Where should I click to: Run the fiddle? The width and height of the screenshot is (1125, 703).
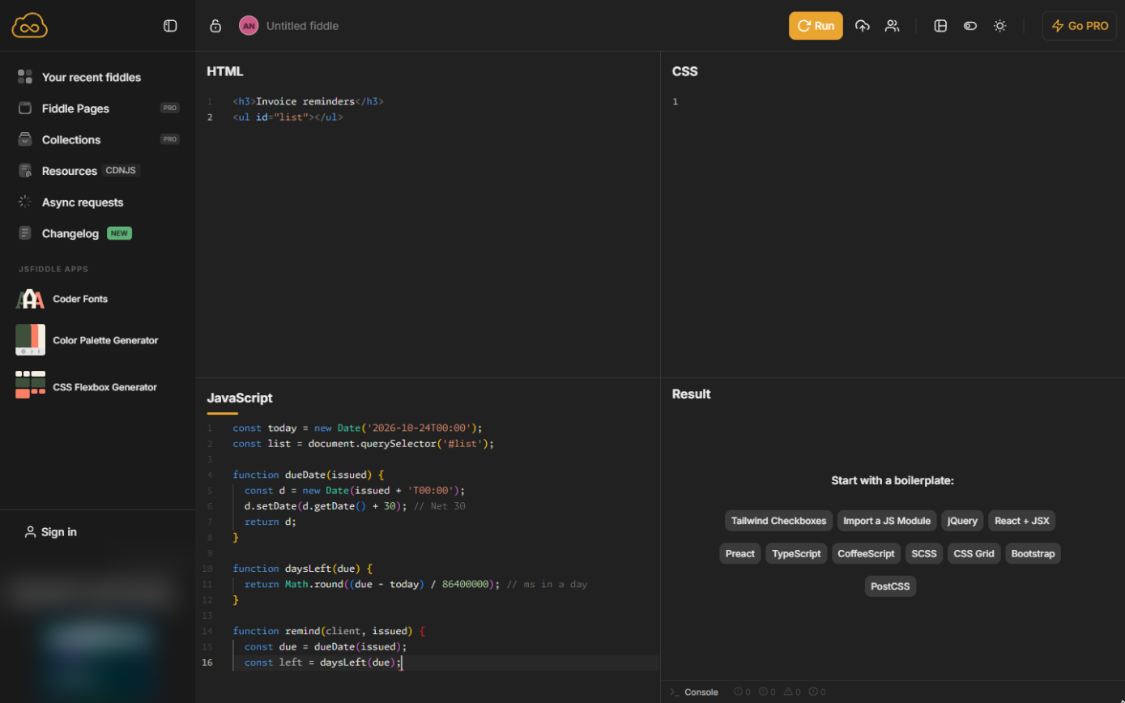pos(816,26)
